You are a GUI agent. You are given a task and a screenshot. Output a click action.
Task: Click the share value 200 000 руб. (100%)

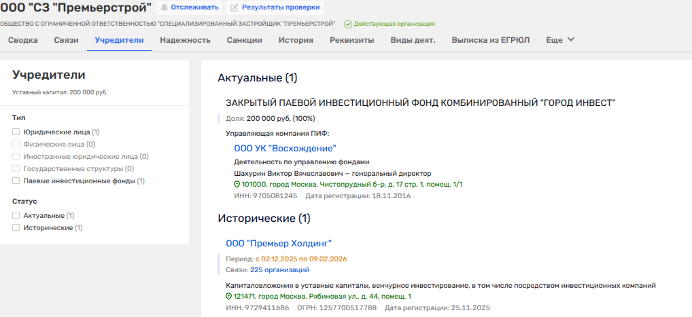(281, 119)
